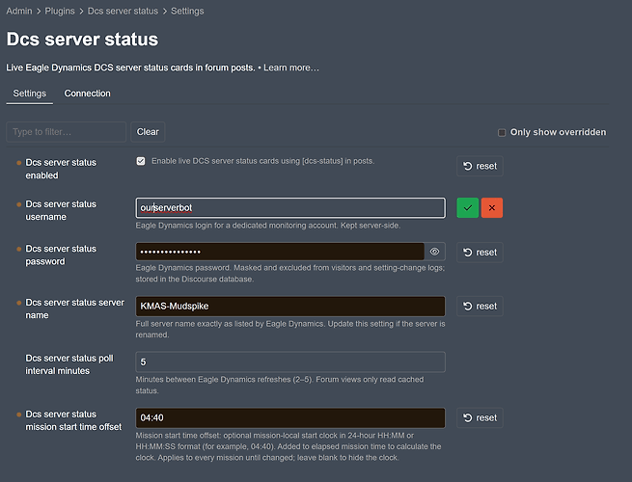
Task: Click the Dcs server status username label
Action: click(61, 210)
